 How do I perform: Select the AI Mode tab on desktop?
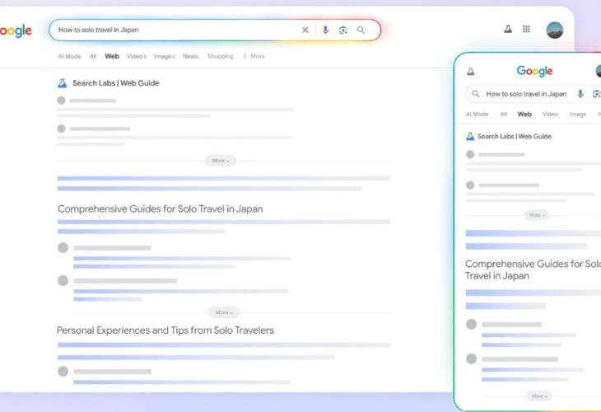click(69, 56)
